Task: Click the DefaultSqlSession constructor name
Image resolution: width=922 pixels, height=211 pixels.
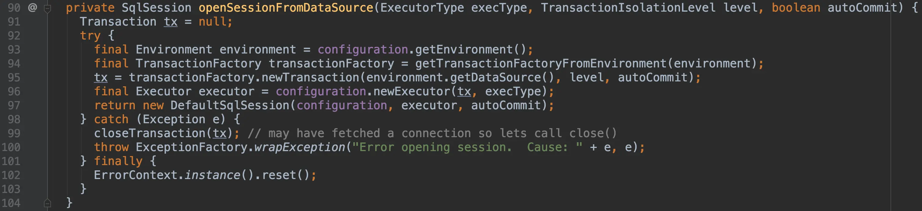Action: click(x=230, y=105)
